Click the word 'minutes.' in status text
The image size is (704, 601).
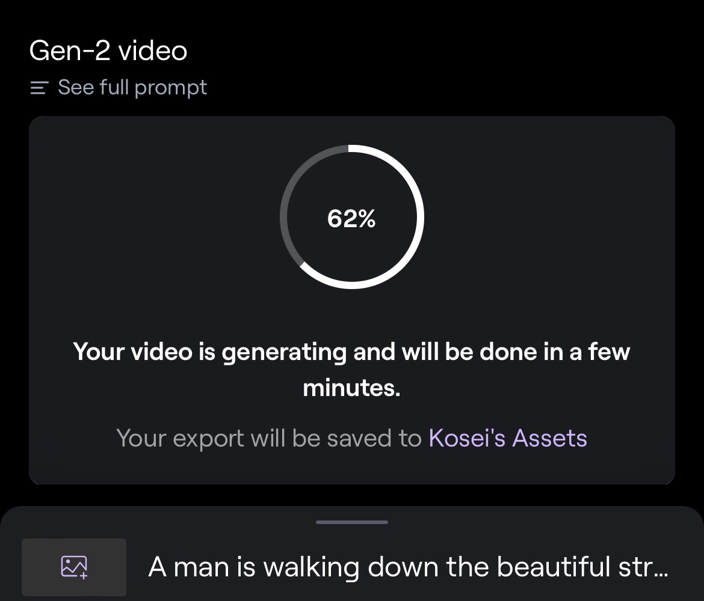pyautogui.click(x=351, y=388)
